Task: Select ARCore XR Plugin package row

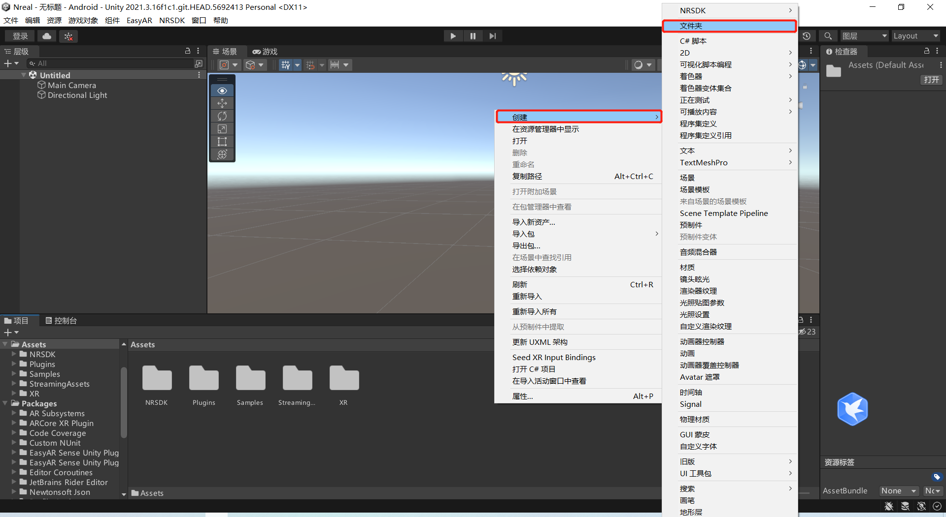Action: pos(62,423)
